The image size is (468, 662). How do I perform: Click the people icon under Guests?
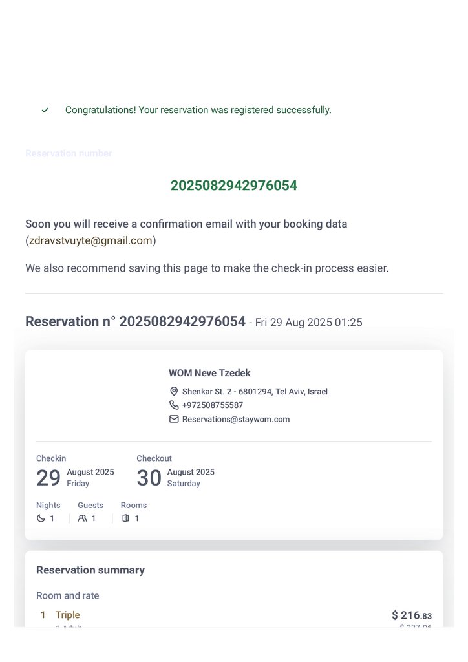[x=82, y=518]
